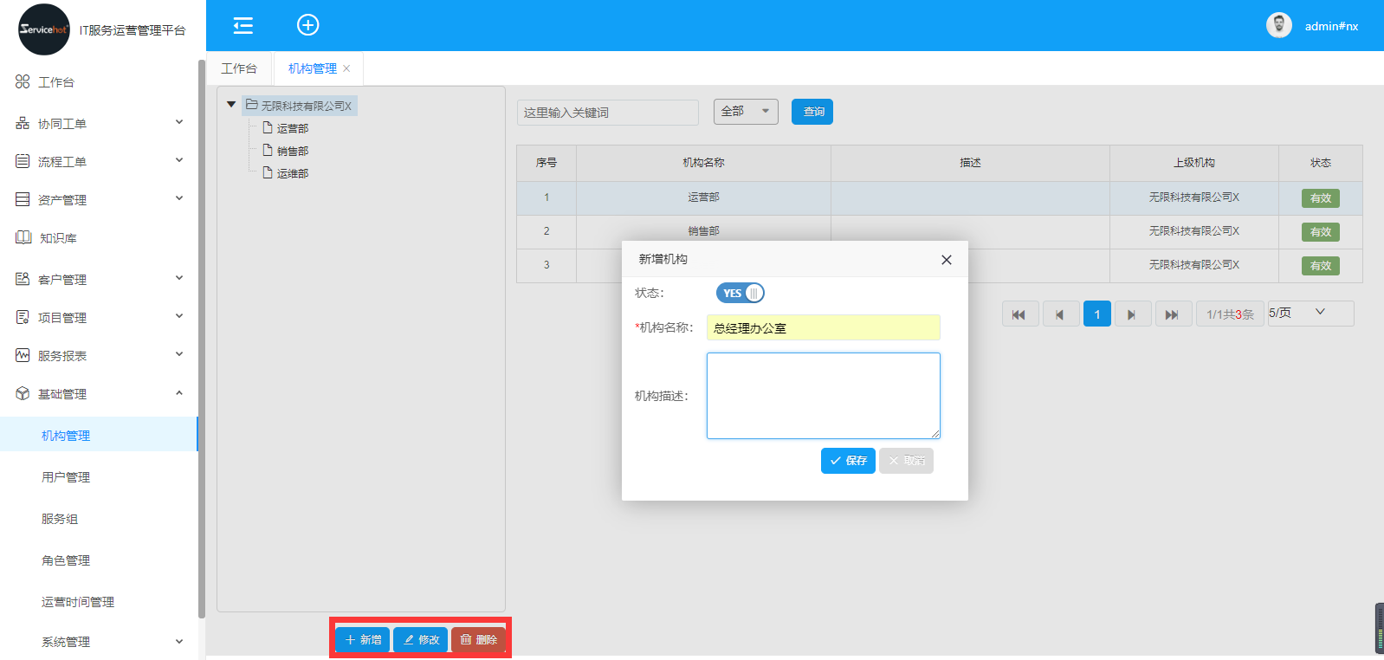This screenshot has height=660, width=1384.
Task: Click the plus circle icon in header
Action: click(307, 25)
